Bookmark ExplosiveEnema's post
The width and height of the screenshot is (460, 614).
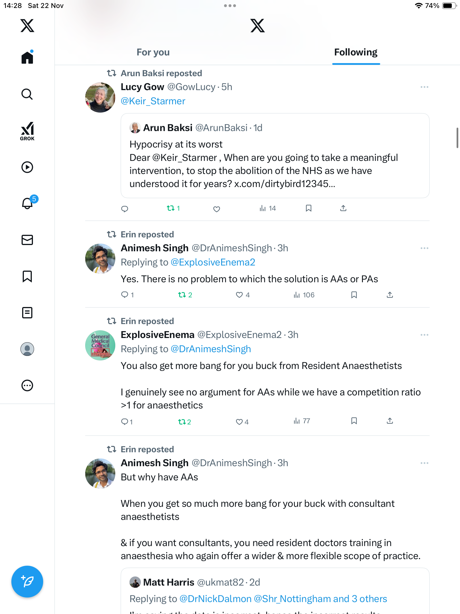point(354,421)
